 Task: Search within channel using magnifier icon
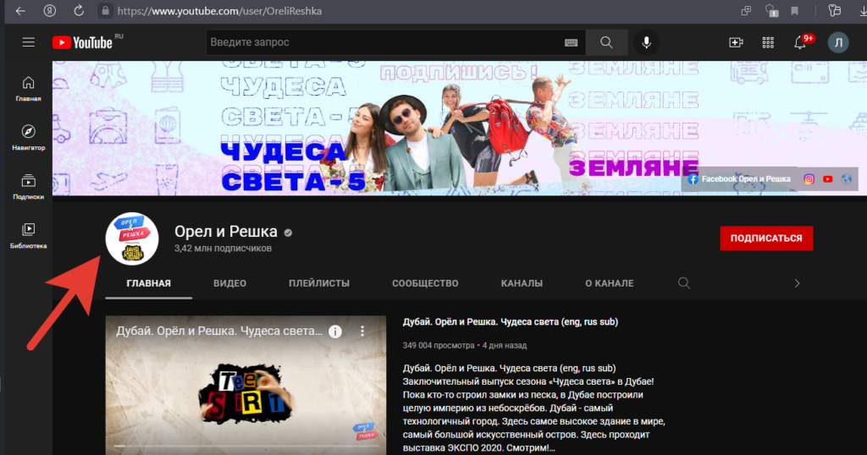click(684, 283)
